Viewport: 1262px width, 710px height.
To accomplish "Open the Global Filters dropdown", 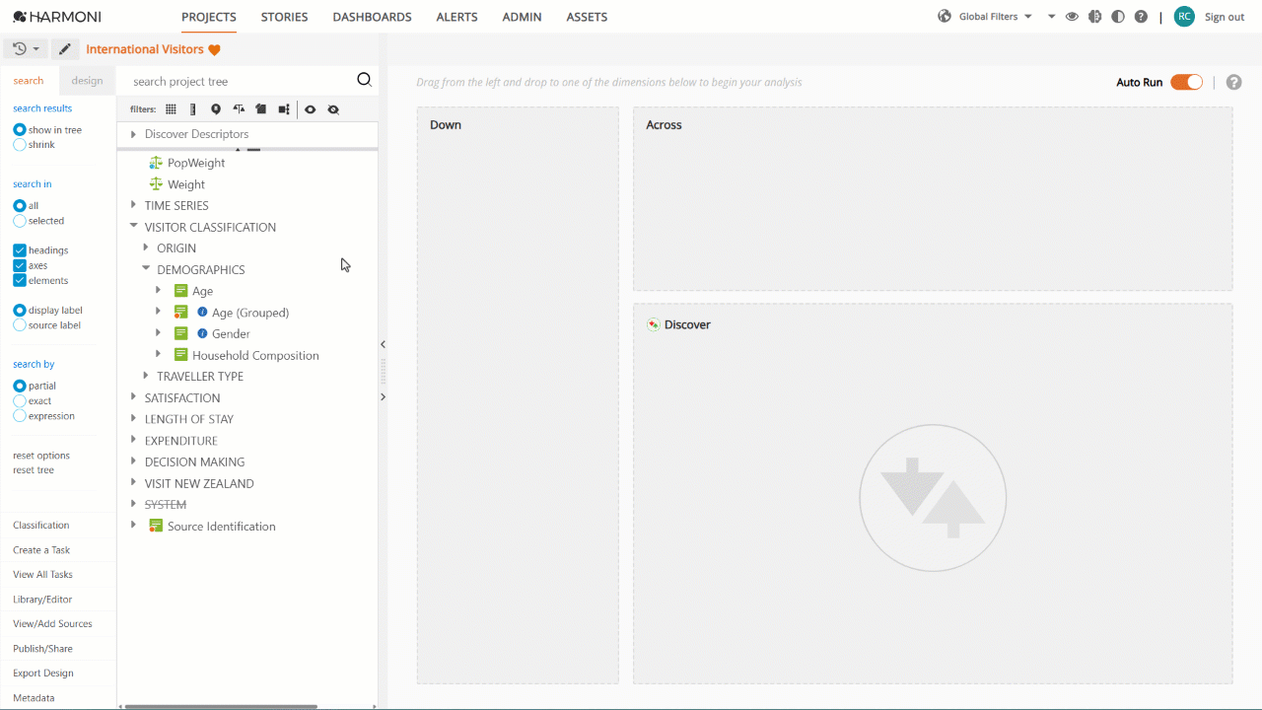I will tap(985, 17).
